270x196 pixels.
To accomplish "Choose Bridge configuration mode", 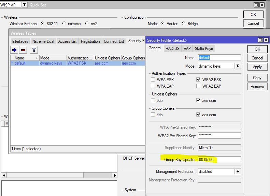I will [x=184, y=23].
